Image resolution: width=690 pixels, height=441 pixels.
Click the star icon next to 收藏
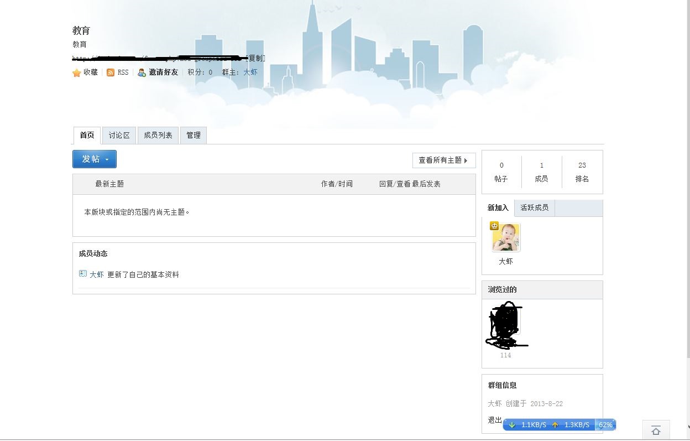tap(76, 72)
